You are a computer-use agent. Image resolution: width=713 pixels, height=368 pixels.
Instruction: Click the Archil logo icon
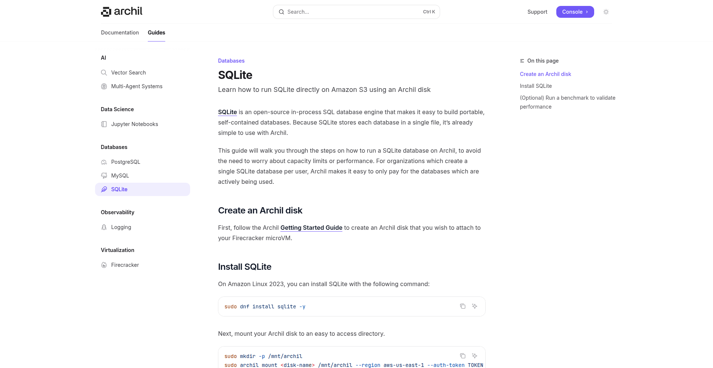(106, 12)
